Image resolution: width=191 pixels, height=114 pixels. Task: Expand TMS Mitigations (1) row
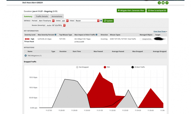26,56
